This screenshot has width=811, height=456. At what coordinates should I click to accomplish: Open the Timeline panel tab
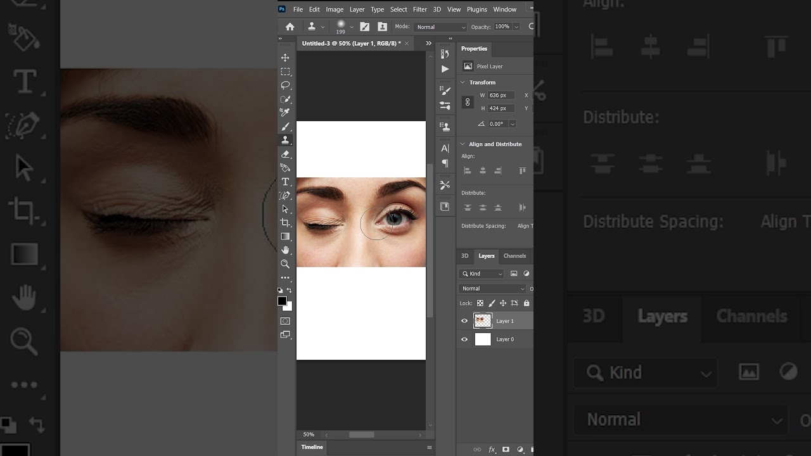click(x=312, y=447)
